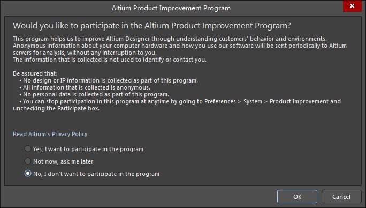
Task: Close the dialog with the red X
Action: (x=352, y=6)
